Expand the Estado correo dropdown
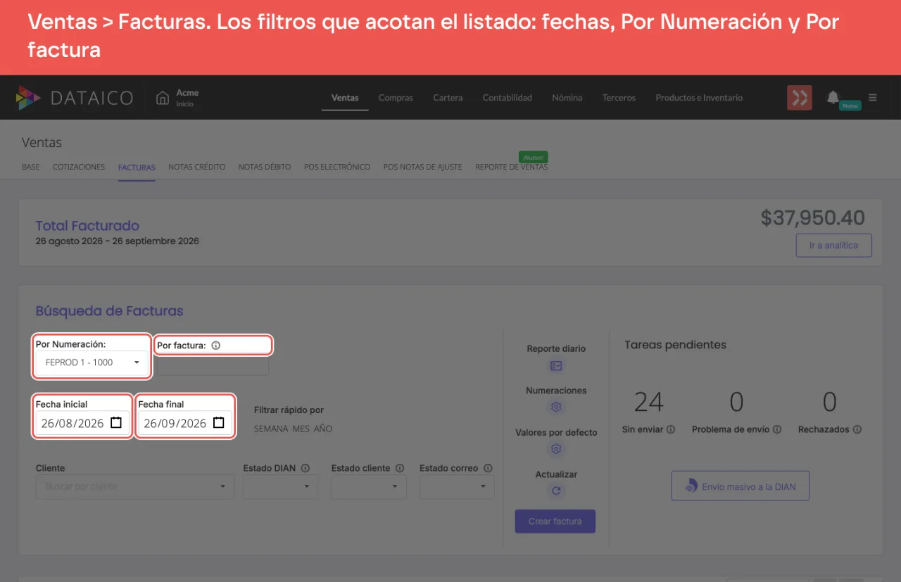Viewport: 901px width, 582px height. [457, 486]
